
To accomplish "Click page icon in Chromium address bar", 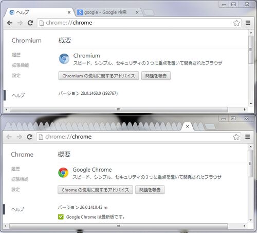I will [x=41, y=23].
